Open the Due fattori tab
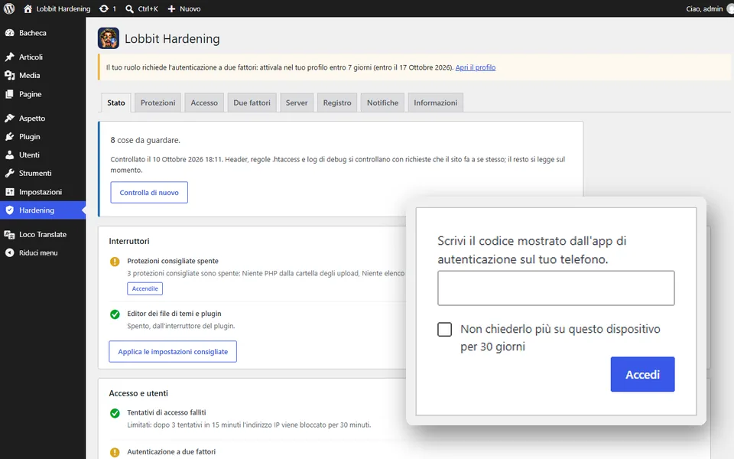The image size is (734, 459). point(252,103)
